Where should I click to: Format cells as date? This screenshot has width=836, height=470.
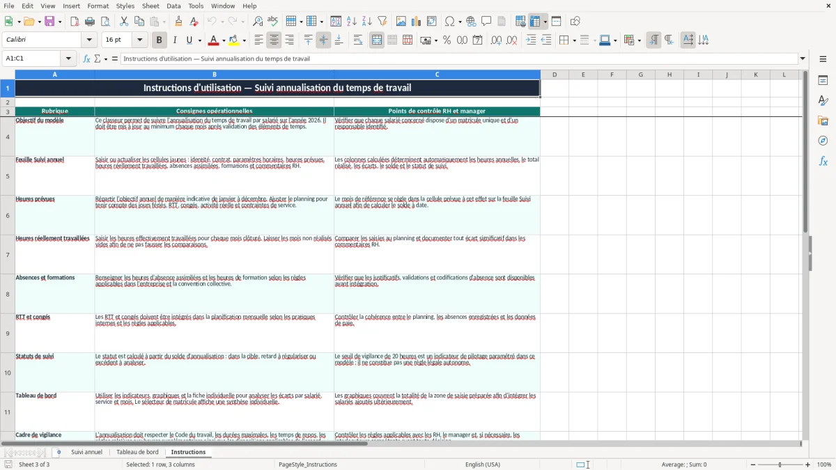[x=478, y=40]
